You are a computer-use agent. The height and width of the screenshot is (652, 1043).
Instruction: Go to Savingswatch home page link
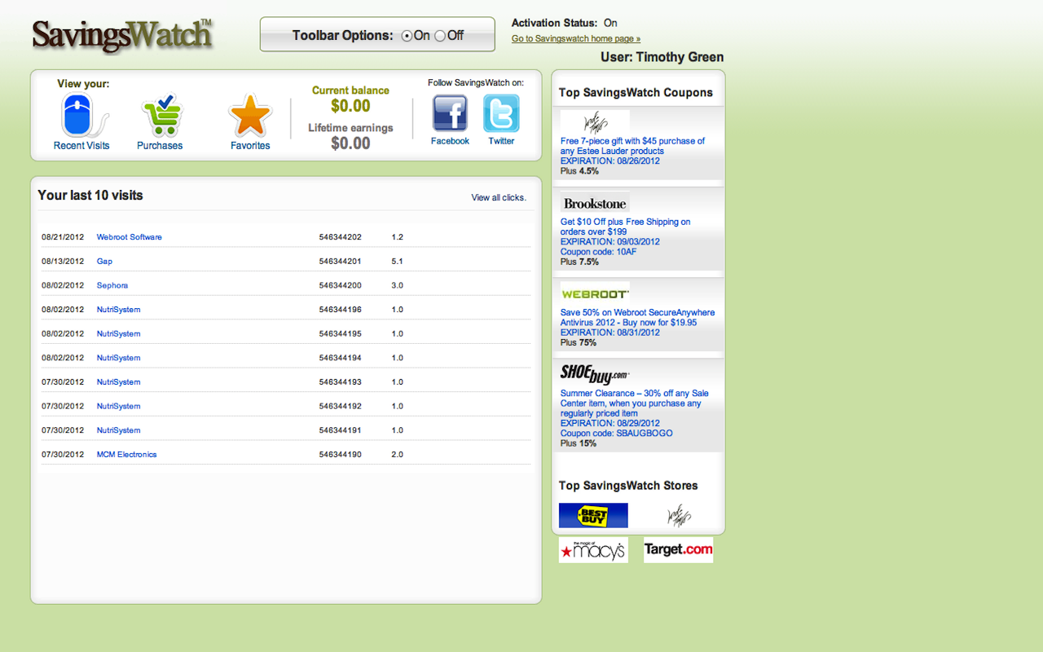click(x=576, y=39)
